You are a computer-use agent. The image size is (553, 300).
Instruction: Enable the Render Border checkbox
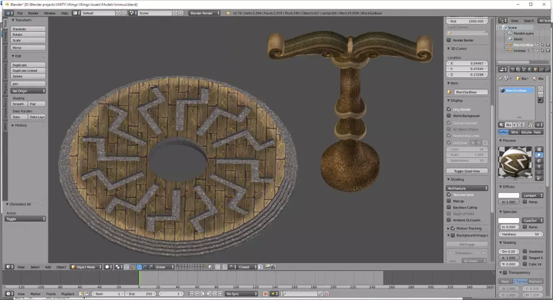pyautogui.click(x=449, y=40)
